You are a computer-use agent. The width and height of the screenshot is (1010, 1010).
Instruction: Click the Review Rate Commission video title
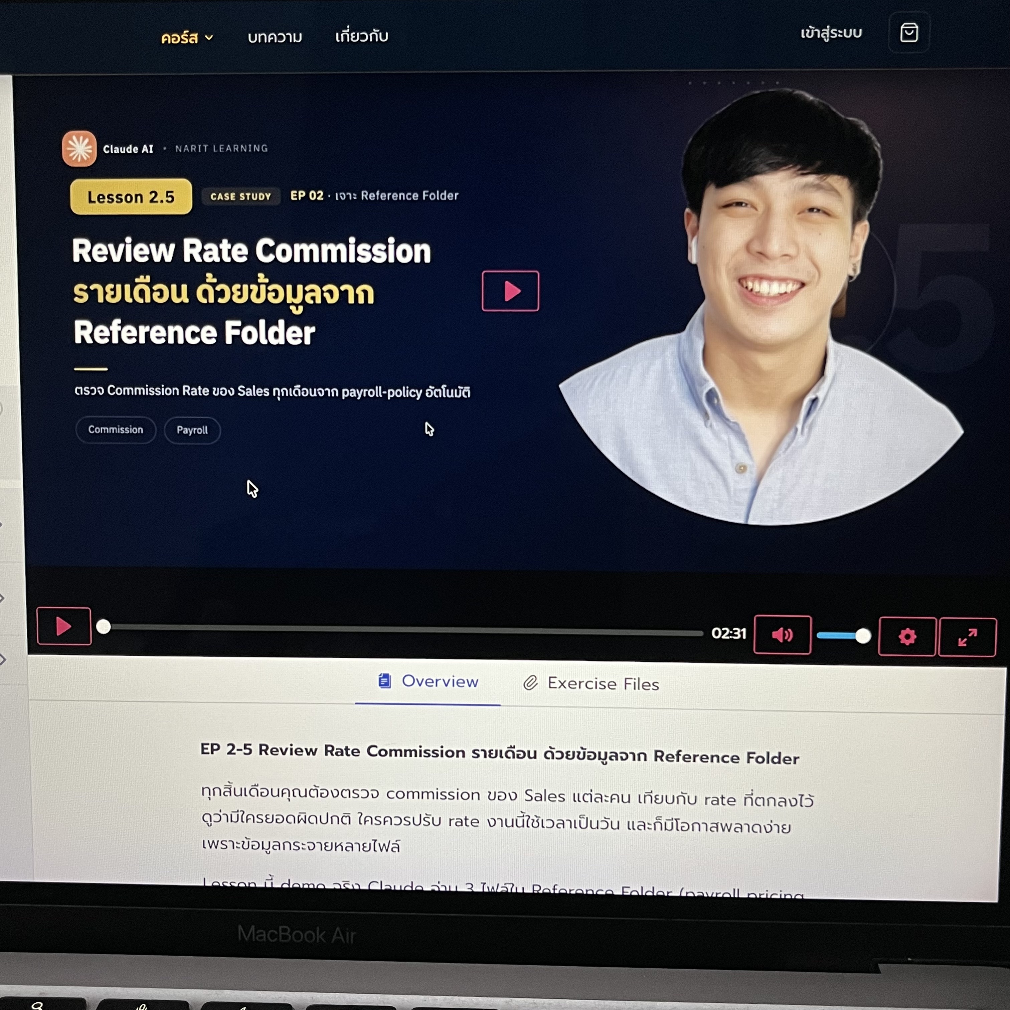click(252, 291)
